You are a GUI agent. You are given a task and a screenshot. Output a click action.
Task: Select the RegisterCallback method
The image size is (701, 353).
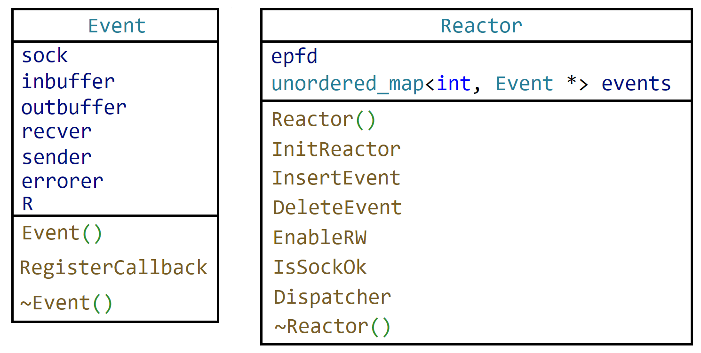[113, 268]
